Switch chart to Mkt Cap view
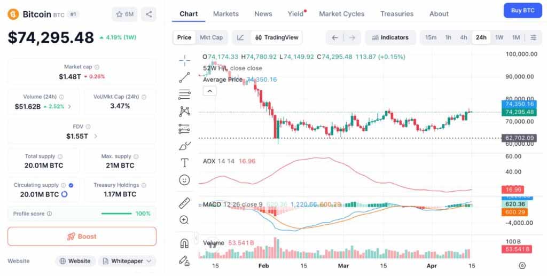This screenshot has height=276, width=547. [211, 37]
